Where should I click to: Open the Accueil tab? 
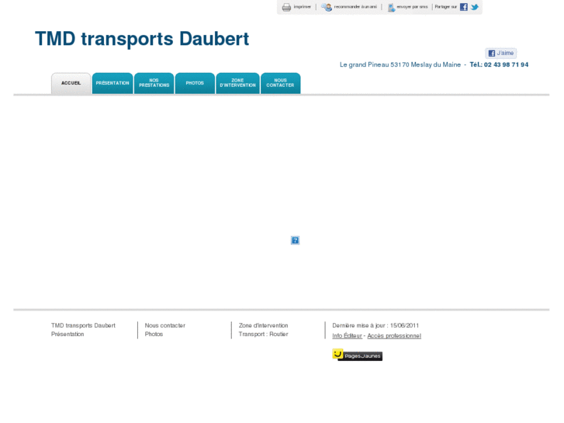[71, 84]
